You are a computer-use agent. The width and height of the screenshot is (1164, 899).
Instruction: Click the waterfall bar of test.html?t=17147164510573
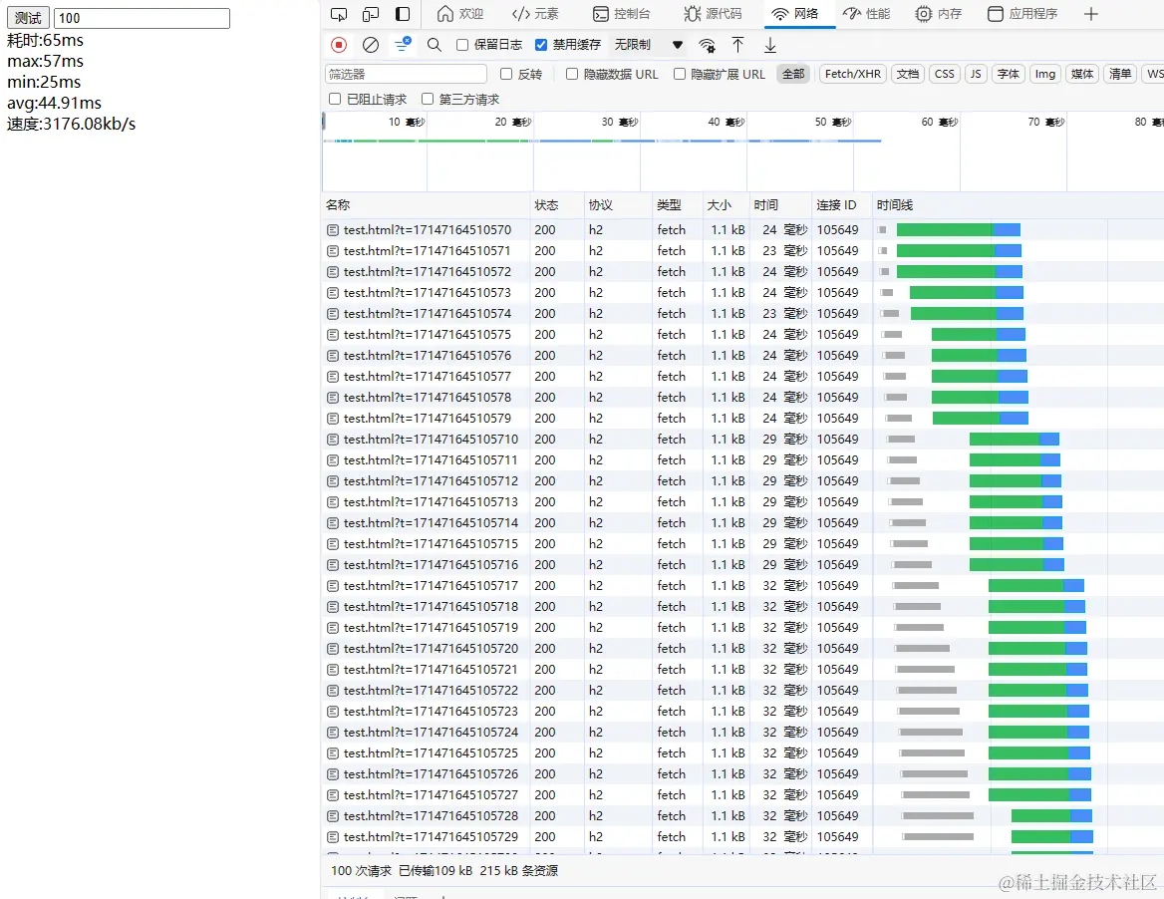tap(967, 293)
